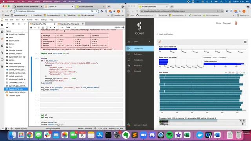Open the JupyterLab Edit menu
The height and width of the screenshot is (141, 251).
pyautogui.click(x=12, y=20)
